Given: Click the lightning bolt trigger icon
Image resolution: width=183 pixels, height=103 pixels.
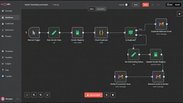Looking at the screenshot, I should pos(26,33).
